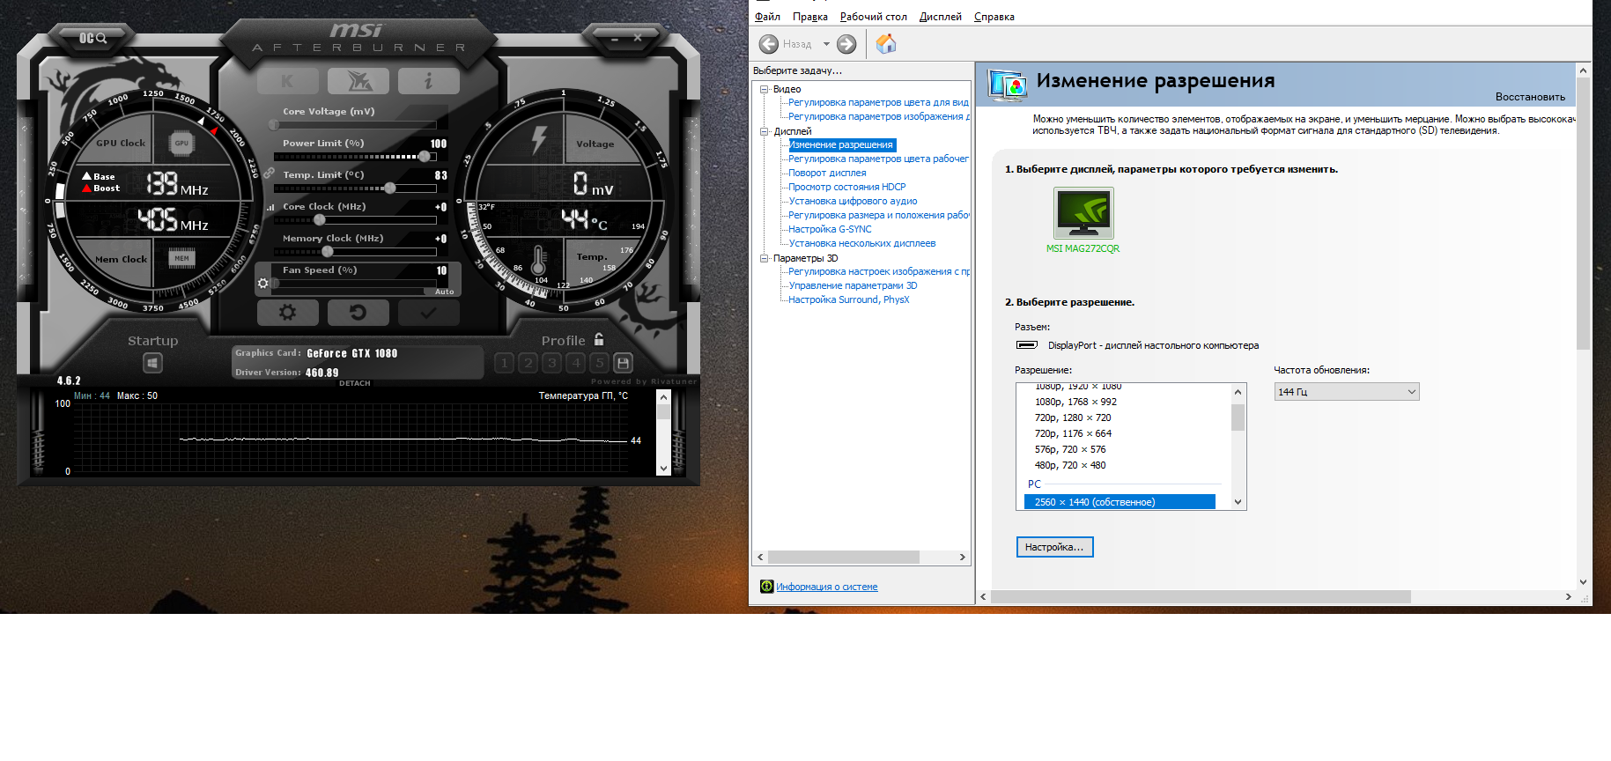
Task: Save the current profile in Afterburner
Action: (624, 363)
